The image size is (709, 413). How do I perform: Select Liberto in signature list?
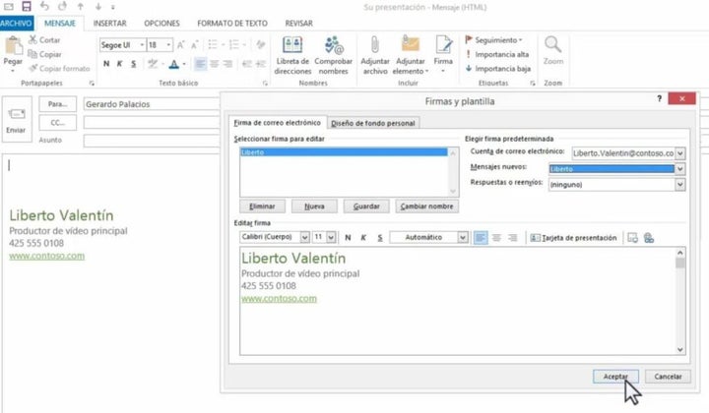[x=253, y=153]
